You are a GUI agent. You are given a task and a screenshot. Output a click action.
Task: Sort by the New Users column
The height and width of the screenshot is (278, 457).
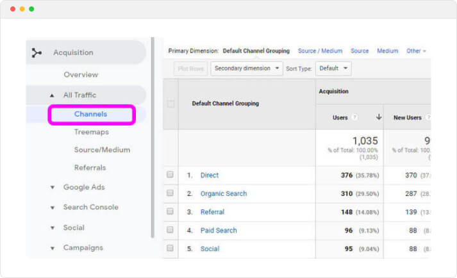[408, 117]
